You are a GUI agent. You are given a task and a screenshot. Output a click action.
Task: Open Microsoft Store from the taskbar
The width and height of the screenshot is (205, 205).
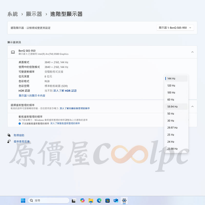pos(107,200)
